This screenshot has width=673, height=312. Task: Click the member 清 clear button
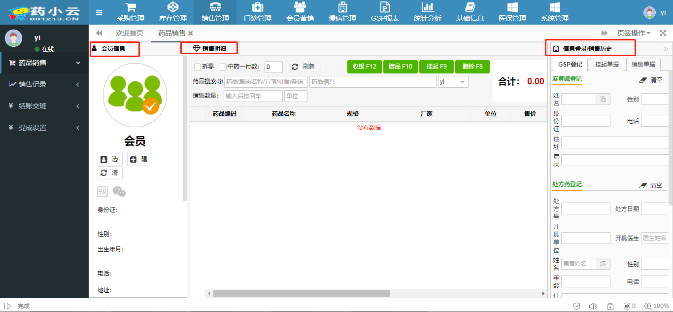[110, 173]
